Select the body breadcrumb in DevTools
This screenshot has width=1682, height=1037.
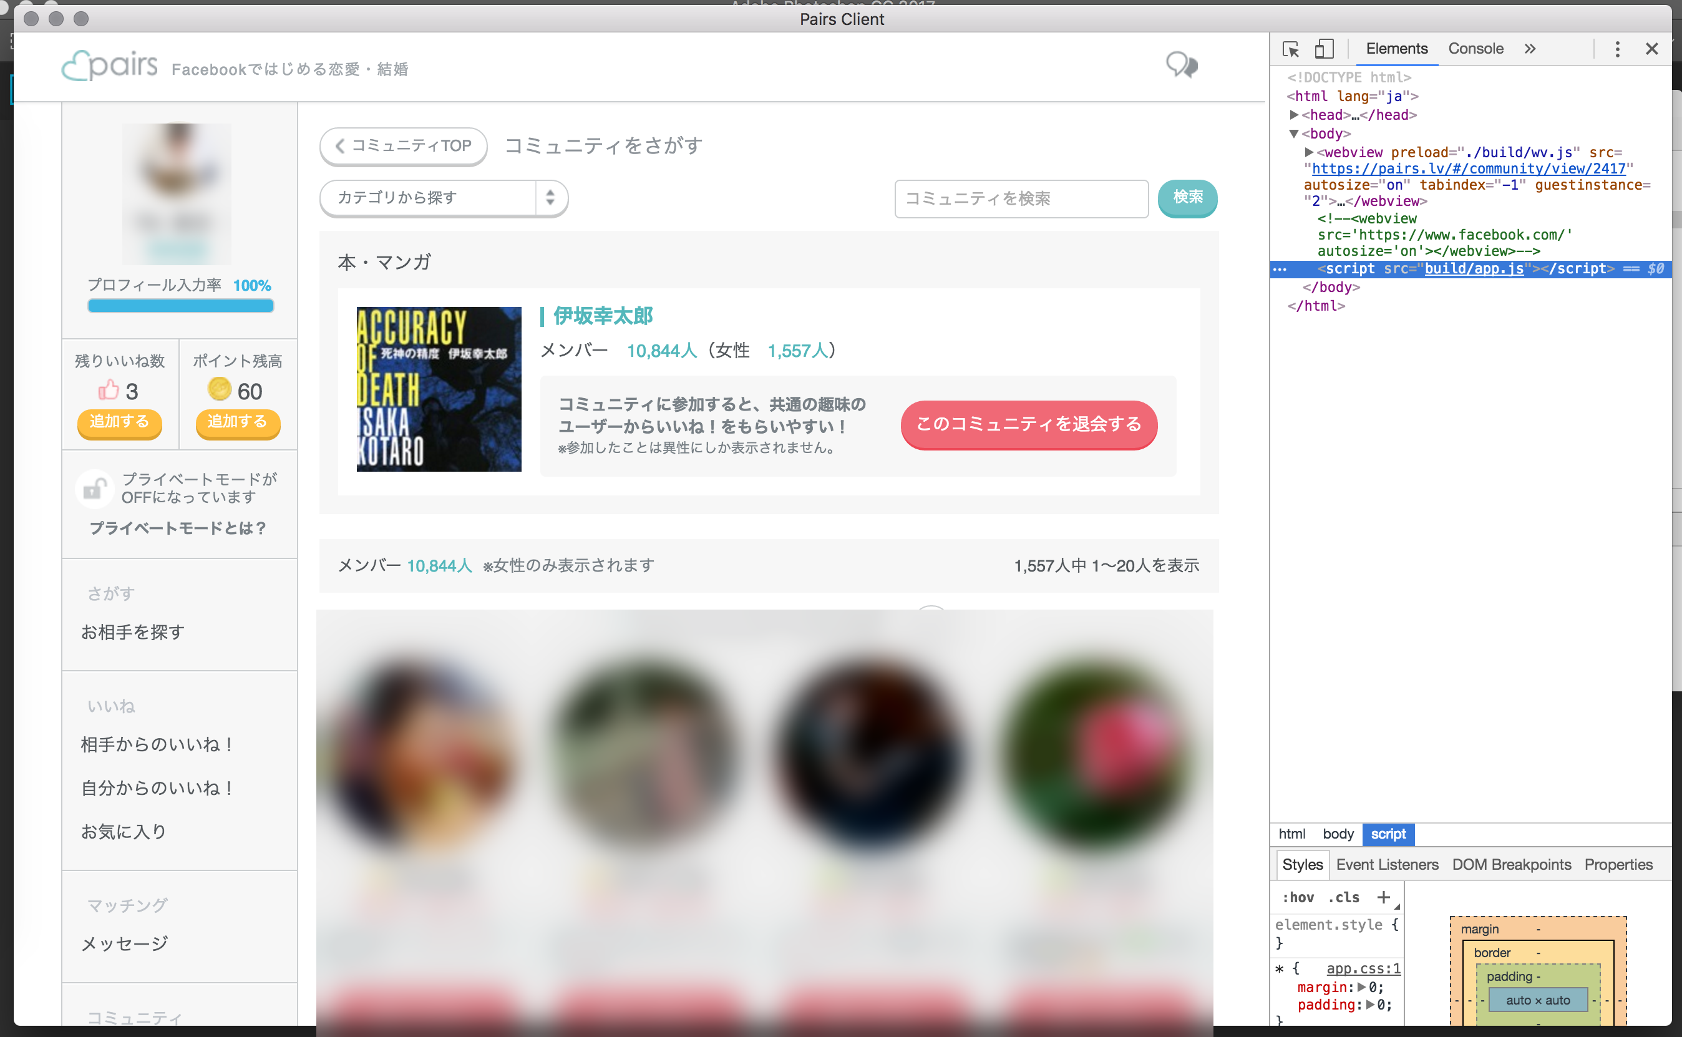(x=1337, y=834)
